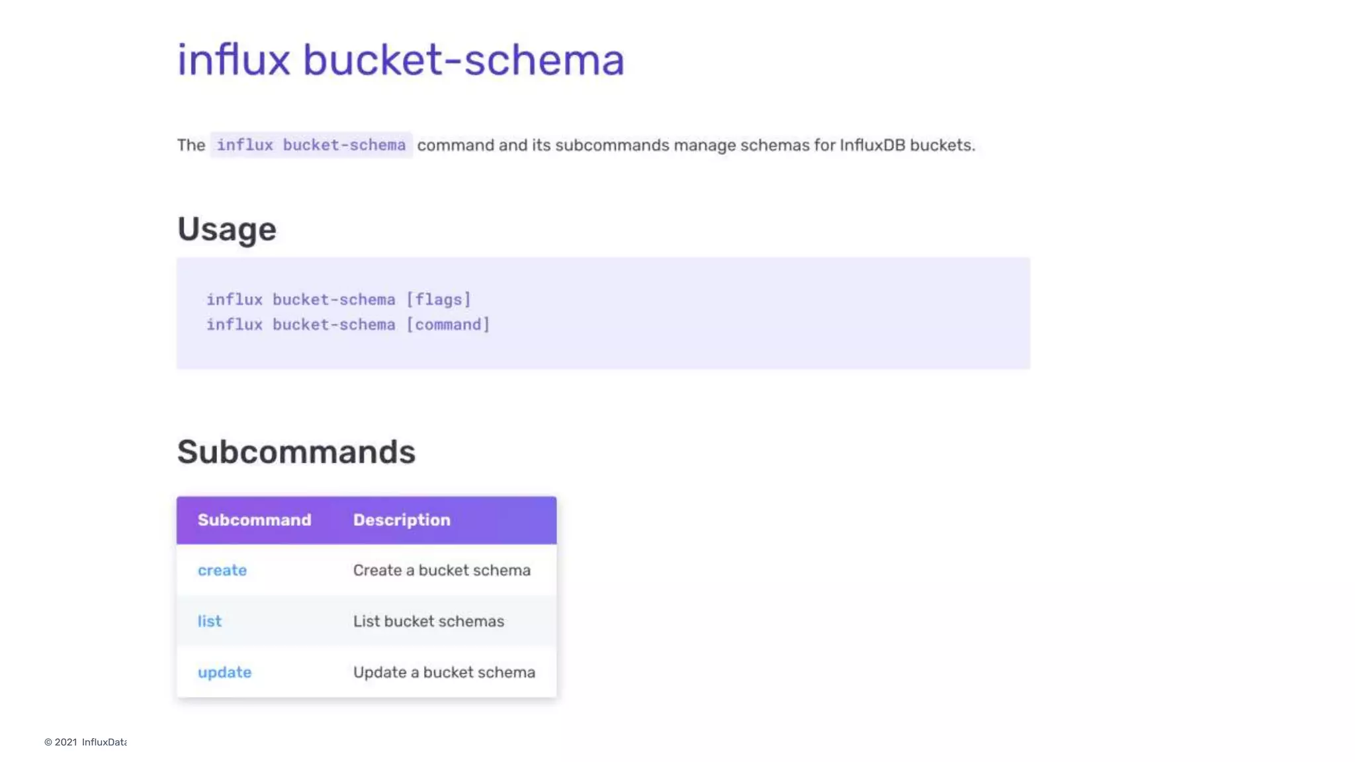Image resolution: width=1355 pixels, height=762 pixels.
Task: Click the inline influx bucket-schema code snippet
Action: [311, 145]
